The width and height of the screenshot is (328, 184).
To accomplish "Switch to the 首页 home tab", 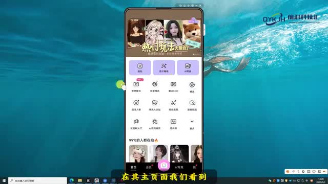I will (x=133, y=167).
